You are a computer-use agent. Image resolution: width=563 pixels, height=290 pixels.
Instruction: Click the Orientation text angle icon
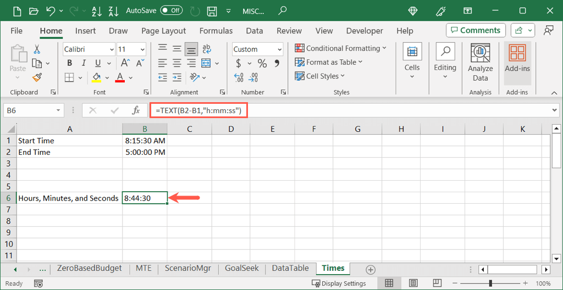tap(195, 77)
